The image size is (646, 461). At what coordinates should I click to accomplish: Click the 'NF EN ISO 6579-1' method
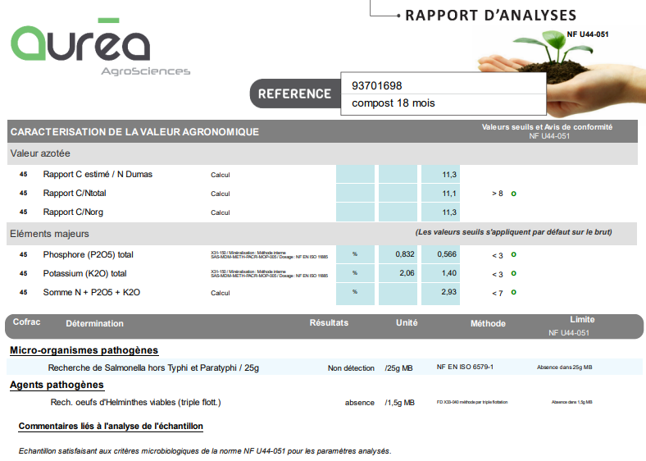point(465,367)
